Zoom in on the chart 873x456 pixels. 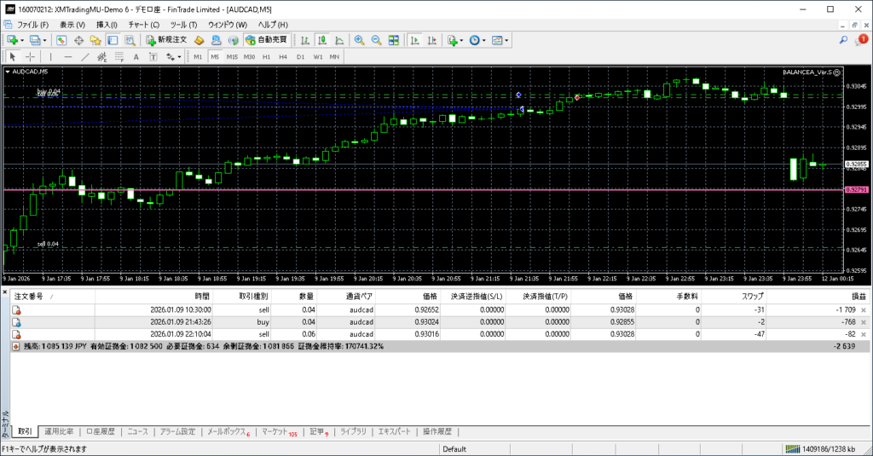pos(360,40)
